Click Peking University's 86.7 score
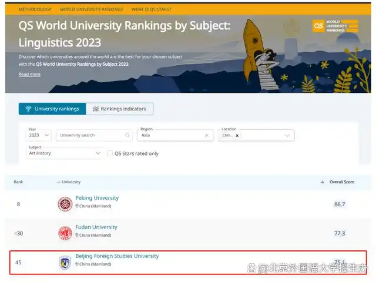The width and height of the screenshot is (376, 282). (x=340, y=204)
